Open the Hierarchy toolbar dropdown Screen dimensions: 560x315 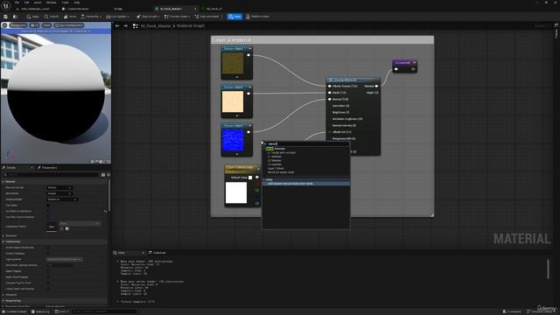click(x=91, y=17)
